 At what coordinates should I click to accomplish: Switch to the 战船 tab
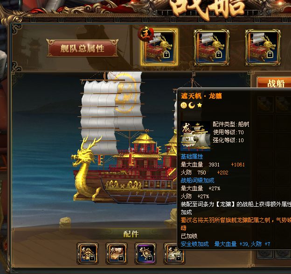pyautogui.click(x=275, y=83)
